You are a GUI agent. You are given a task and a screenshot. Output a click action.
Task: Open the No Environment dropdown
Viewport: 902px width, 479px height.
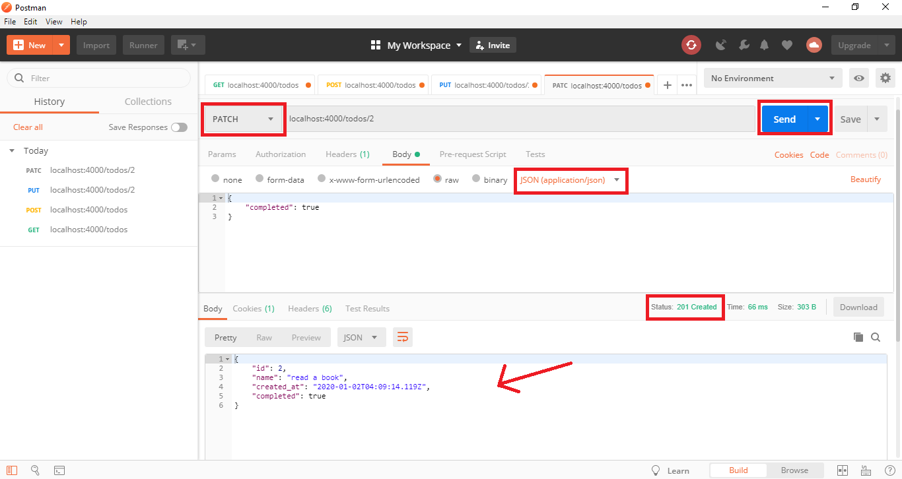773,78
